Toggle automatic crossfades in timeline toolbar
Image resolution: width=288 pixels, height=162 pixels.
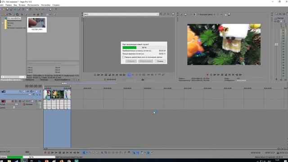point(138,153)
